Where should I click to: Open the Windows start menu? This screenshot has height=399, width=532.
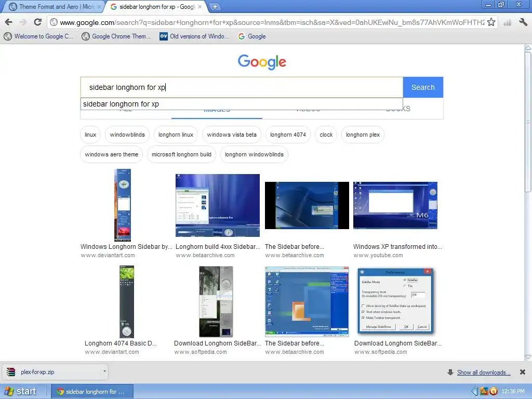pyautogui.click(x=21, y=391)
